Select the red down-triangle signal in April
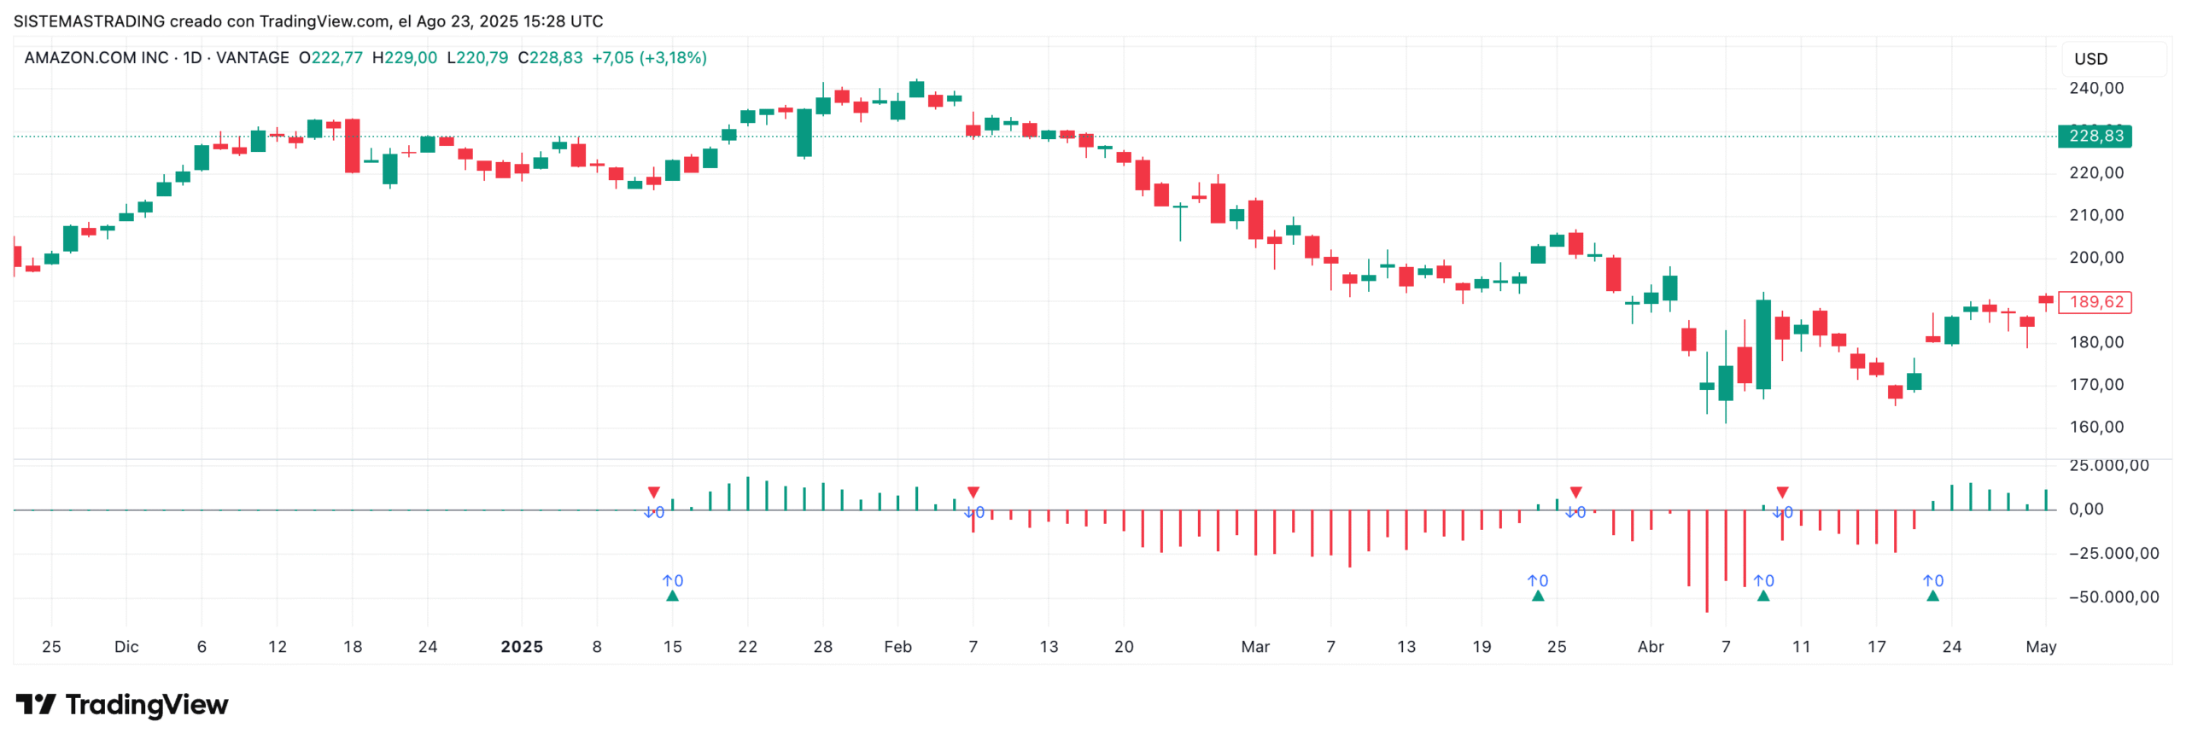 [x=1782, y=492]
